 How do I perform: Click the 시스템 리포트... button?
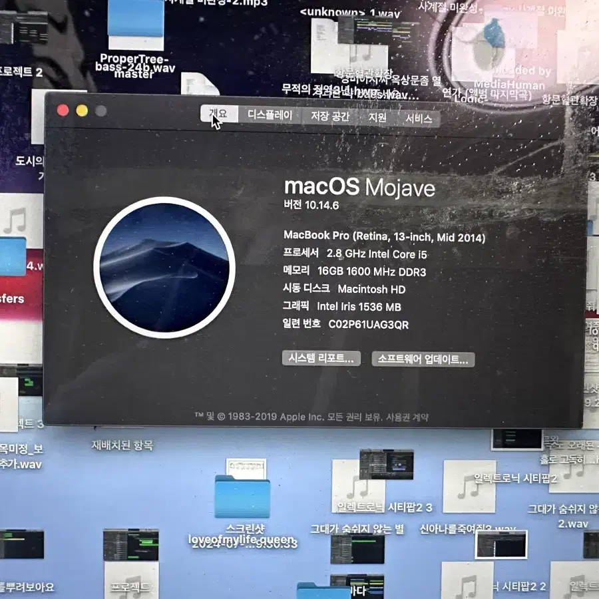coord(321,358)
